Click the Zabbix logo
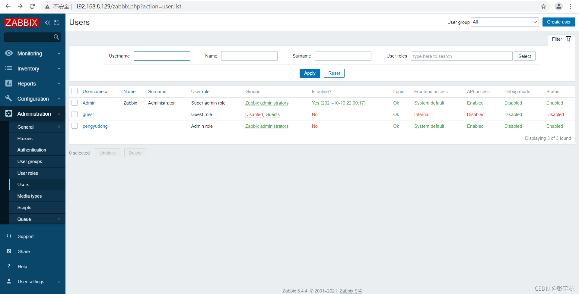 (x=21, y=23)
